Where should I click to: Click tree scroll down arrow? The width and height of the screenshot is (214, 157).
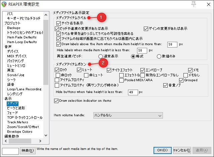click(x=46, y=135)
